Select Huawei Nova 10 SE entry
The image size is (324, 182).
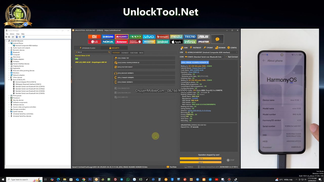pyautogui.click(x=83, y=56)
